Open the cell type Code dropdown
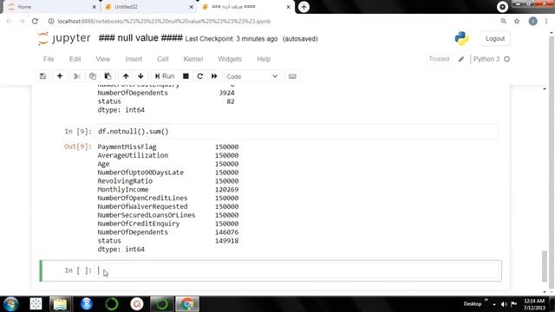 pos(251,76)
